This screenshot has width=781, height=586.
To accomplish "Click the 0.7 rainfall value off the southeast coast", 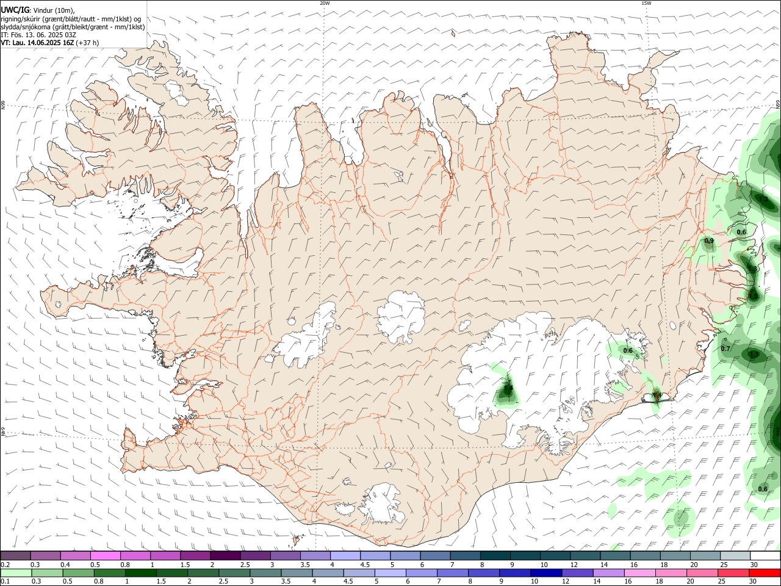I will [x=725, y=349].
